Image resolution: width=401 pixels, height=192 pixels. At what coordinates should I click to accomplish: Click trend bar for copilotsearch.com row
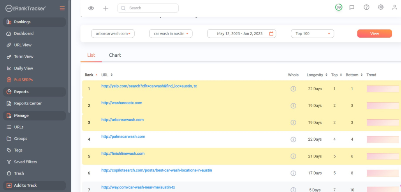click(x=383, y=173)
